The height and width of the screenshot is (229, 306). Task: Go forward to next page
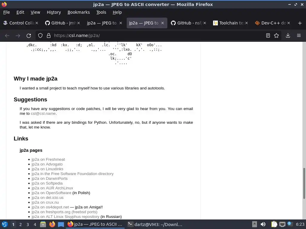pyautogui.click(x=18, y=36)
